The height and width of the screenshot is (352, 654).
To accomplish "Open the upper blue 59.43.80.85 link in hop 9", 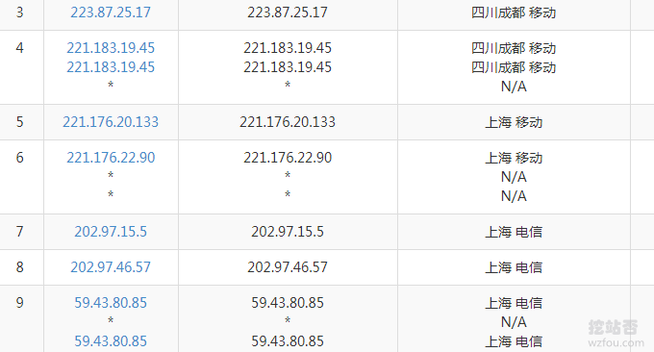I will tap(111, 303).
